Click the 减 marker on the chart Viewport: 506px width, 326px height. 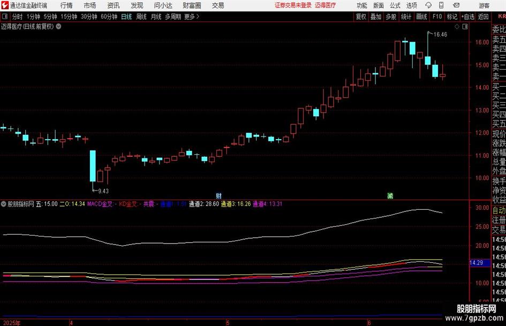click(x=390, y=195)
